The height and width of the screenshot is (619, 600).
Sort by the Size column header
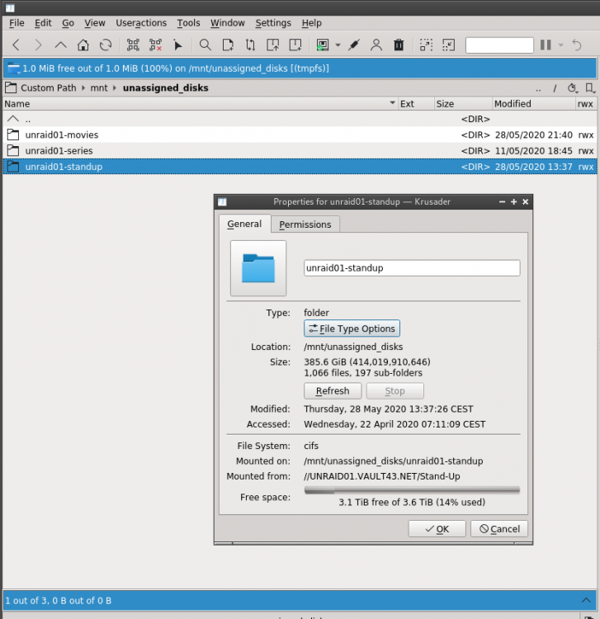click(464, 104)
